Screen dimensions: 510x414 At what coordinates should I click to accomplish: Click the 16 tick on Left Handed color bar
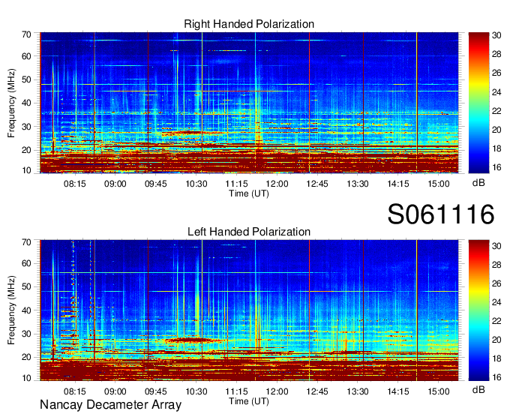pyautogui.click(x=496, y=377)
